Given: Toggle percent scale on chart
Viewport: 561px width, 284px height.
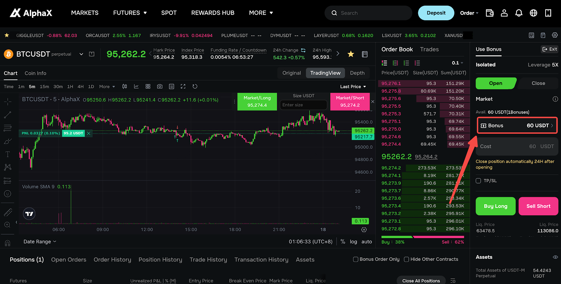Looking at the screenshot, I should (x=343, y=242).
